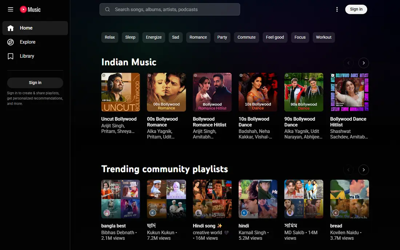Click Kukun Kukun author name
This screenshot has height=250, width=400.
(x=161, y=233)
